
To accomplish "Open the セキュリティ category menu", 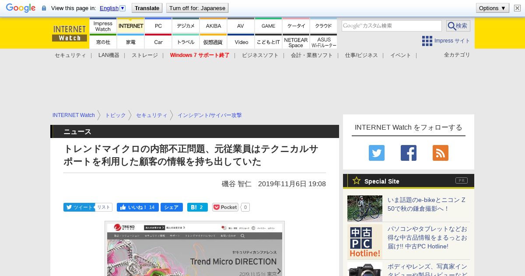I will coord(70,55).
